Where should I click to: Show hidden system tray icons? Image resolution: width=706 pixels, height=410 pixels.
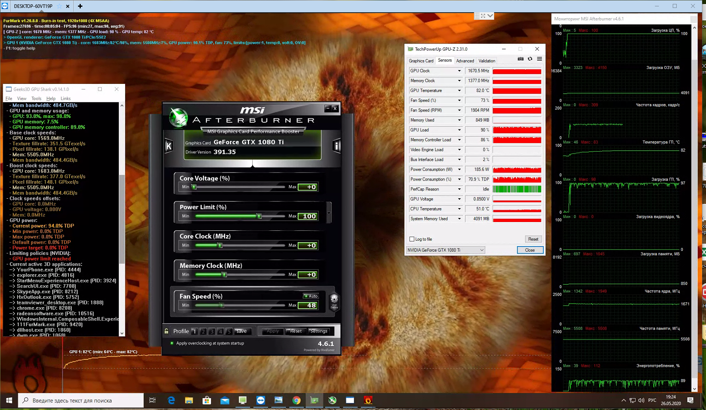coord(624,401)
